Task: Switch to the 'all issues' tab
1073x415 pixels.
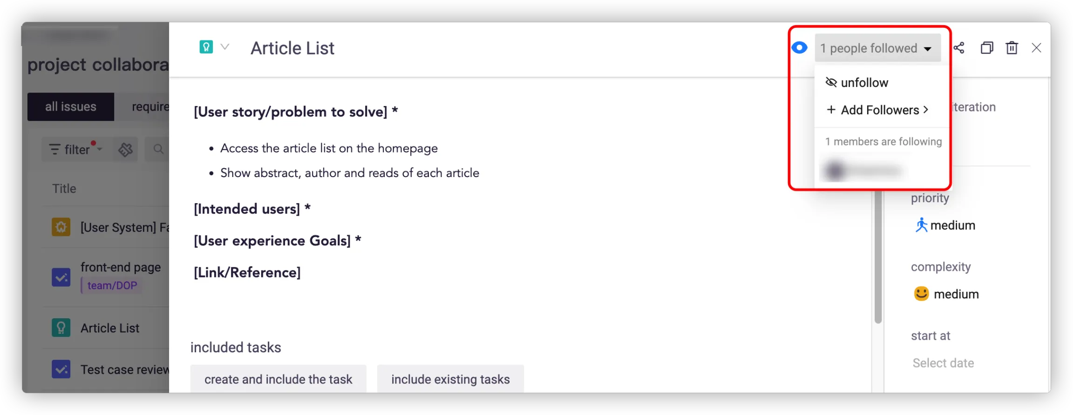Action: [71, 107]
